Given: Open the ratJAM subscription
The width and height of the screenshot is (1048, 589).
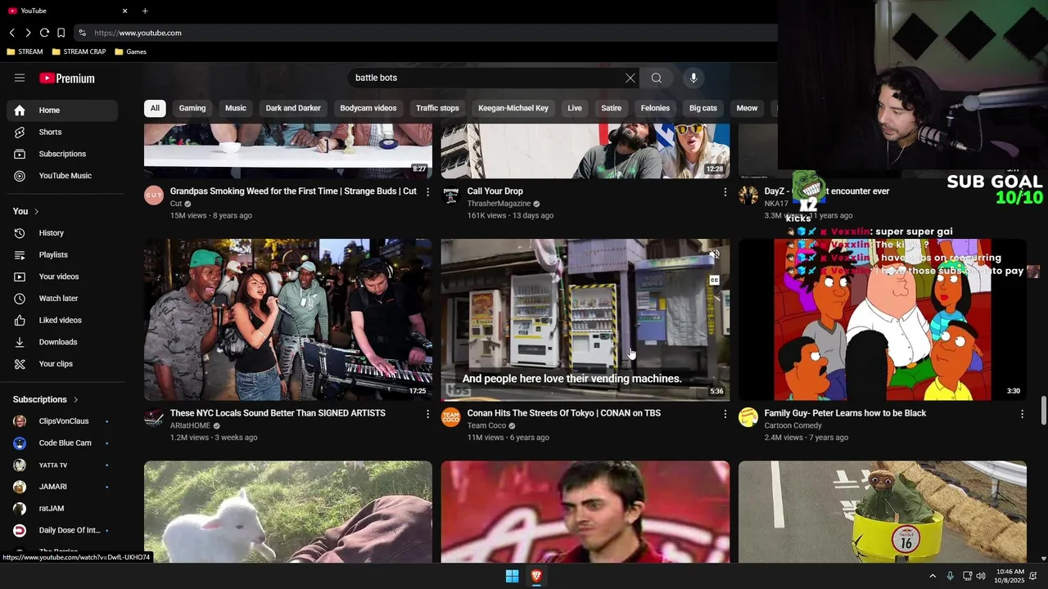Looking at the screenshot, I should click(62, 509).
